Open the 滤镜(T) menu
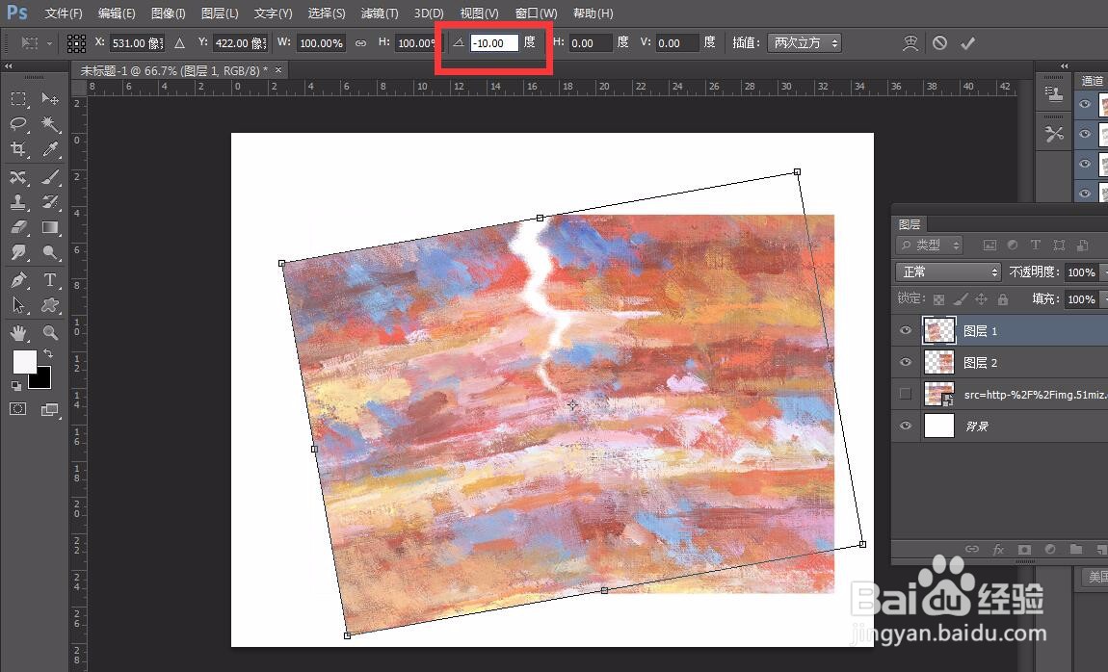The height and width of the screenshot is (672, 1108). pyautogui.click(x=380, y=13)
